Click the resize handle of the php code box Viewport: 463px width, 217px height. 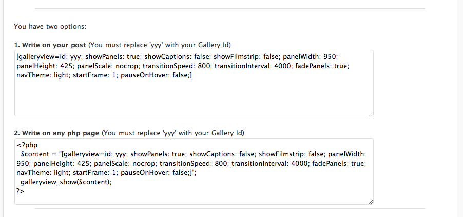pos(371,202)
